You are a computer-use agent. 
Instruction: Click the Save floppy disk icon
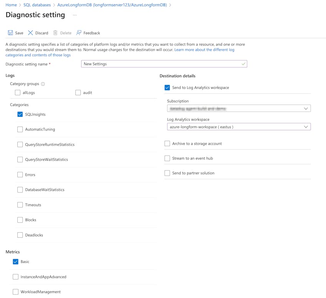pyautogui.click(x=10, y=33)
